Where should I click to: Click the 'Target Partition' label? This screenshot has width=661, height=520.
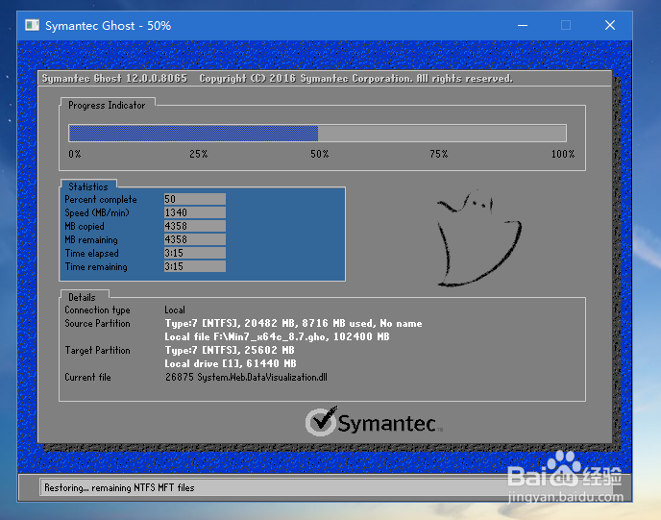pos(97,351)
